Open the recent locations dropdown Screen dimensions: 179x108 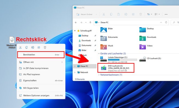pos(86,22)
